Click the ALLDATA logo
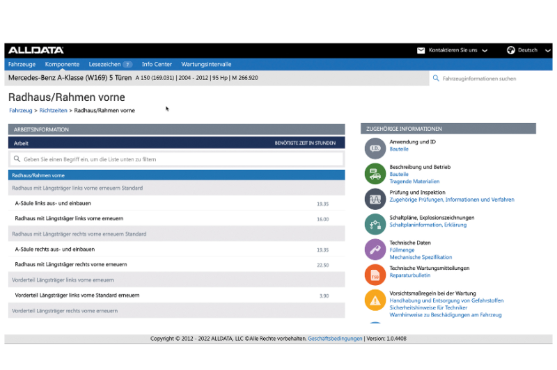557x370 pixels. pyautogui.click(x=36, y=50)
